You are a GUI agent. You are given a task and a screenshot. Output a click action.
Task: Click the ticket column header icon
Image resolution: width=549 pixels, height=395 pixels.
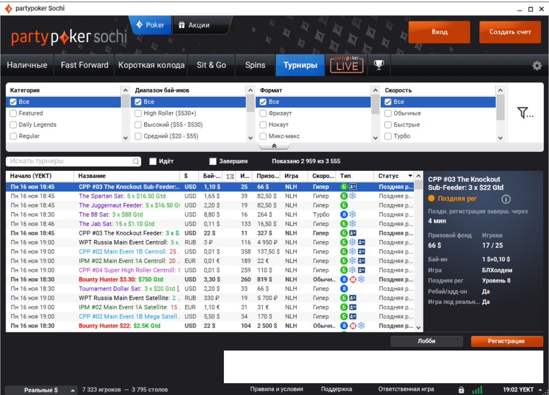230,176
